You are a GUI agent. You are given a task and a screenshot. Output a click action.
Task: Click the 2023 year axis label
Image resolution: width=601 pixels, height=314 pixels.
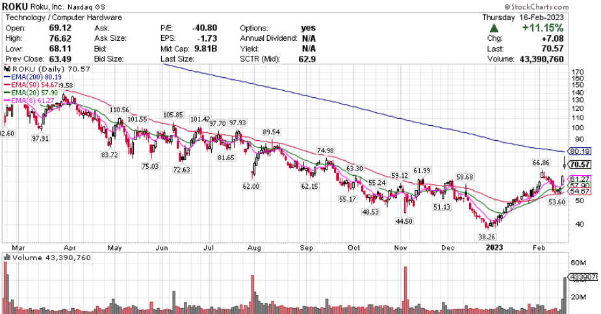(x=494, y=247)
